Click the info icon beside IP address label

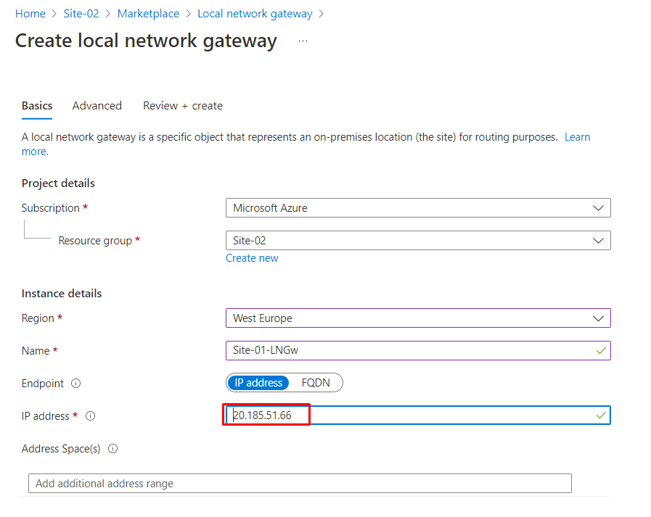click(x=90, y=416)
